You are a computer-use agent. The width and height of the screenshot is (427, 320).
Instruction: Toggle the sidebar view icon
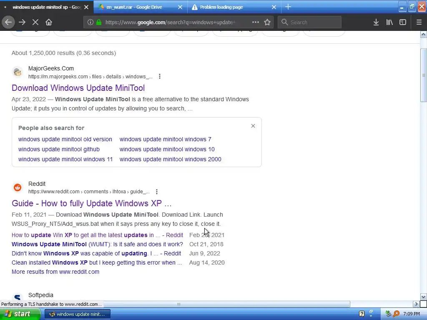pos(403,22)
